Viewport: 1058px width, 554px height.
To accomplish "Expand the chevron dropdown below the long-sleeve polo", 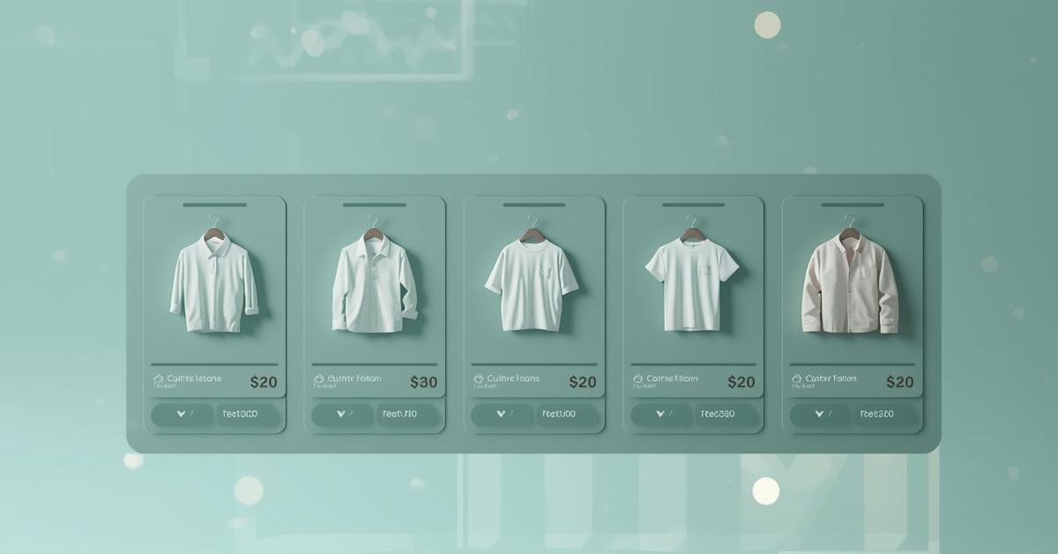I will (x=182, y=415).
